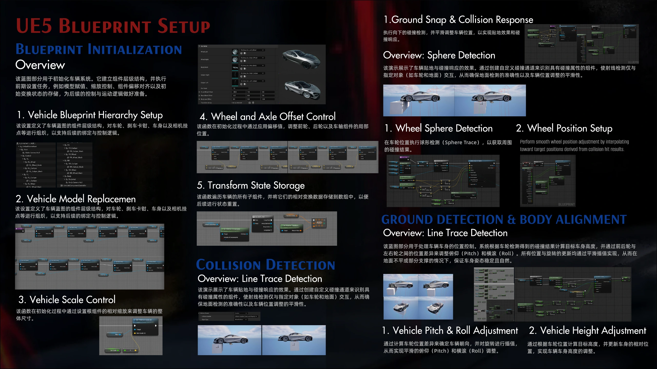Open the 09_Grey_Car_Left_Wheel asset dropdown

(x=253, y=50)
